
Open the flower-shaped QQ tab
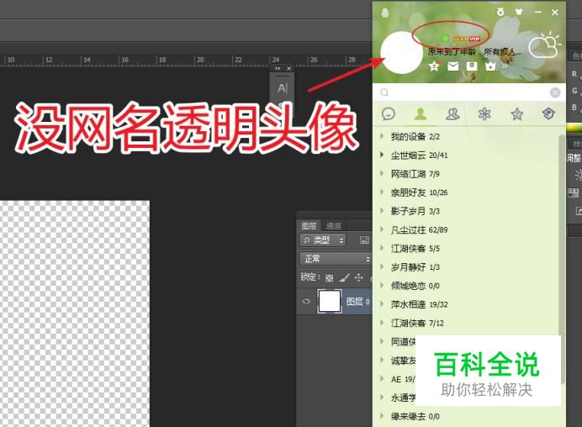484,113
